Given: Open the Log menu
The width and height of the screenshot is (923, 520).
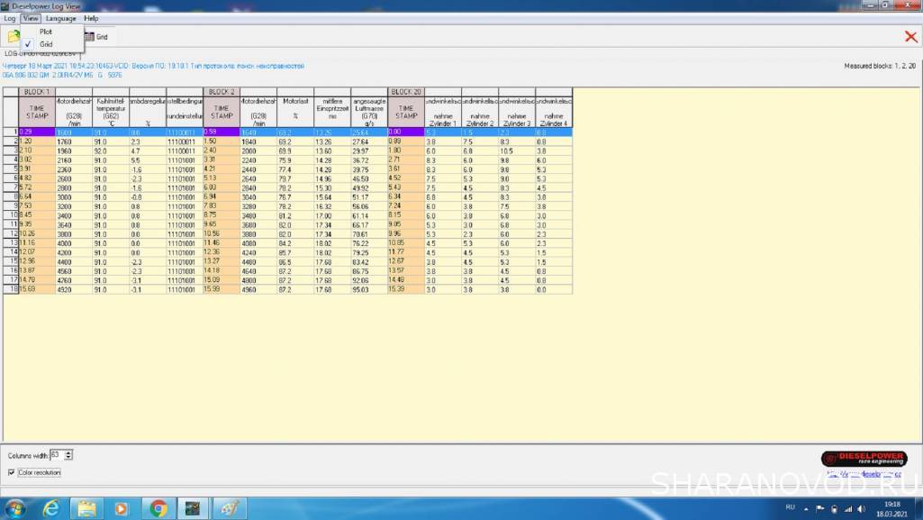Looking at the screenshot, I should (x=10, y=18).
